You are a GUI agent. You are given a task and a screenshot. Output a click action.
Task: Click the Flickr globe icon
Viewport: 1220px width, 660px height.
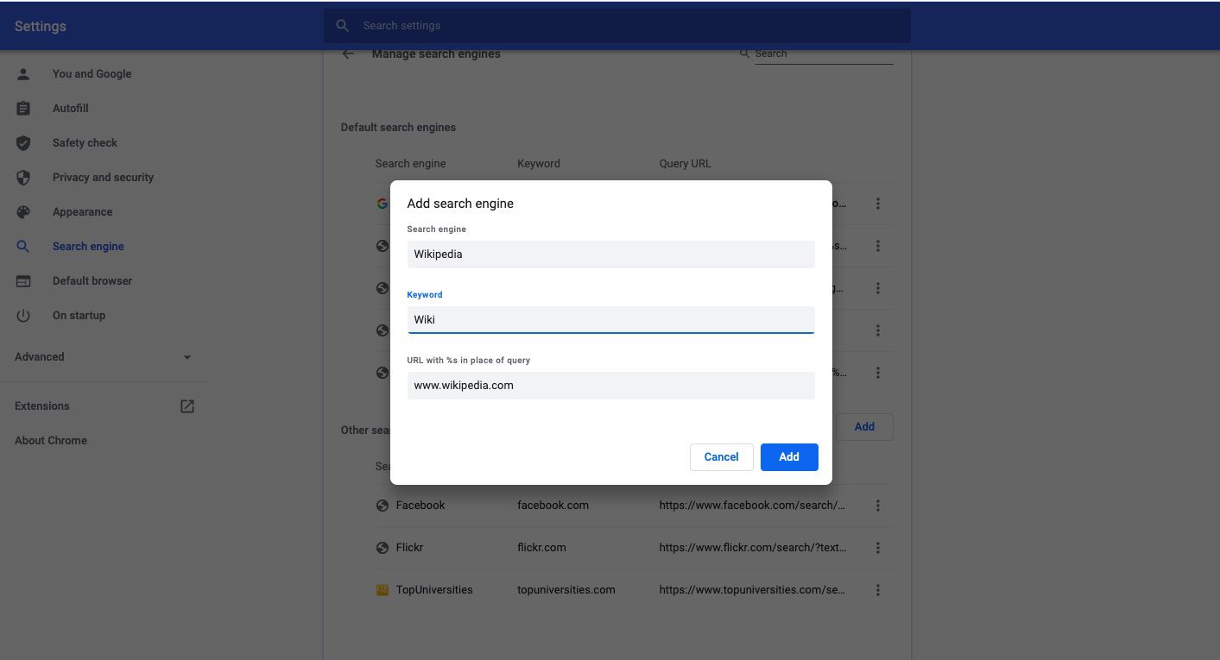(x=382, y=548)
